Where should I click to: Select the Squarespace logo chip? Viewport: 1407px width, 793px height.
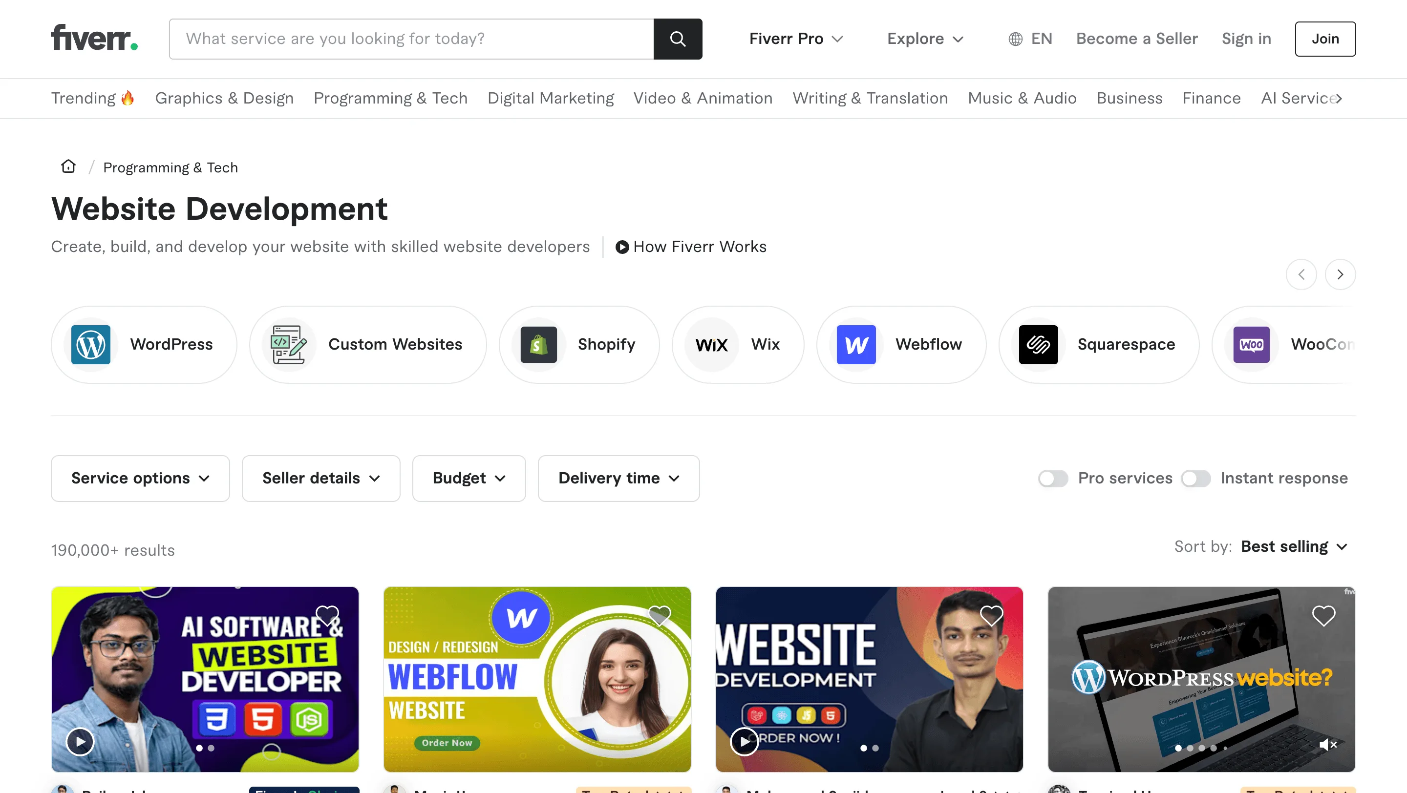[x=1038, y=344]
